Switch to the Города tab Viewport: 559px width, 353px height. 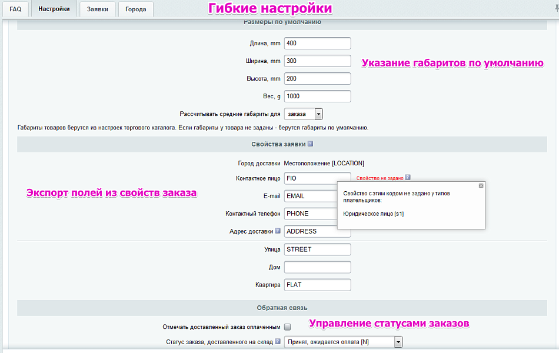(x=135, y=9)
